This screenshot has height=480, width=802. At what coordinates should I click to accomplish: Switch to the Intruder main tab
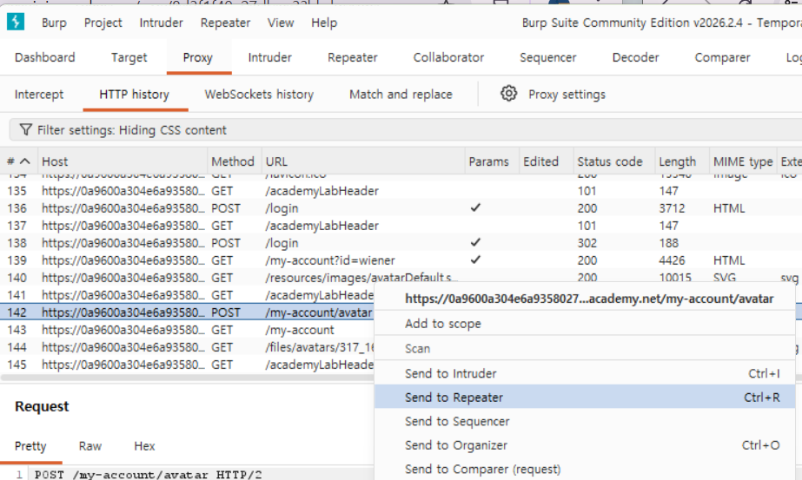click(269, 57)
